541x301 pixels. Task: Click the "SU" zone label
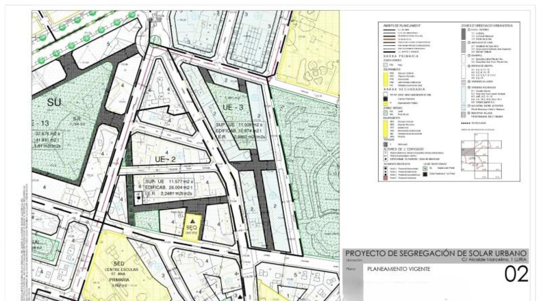[54, 102]
